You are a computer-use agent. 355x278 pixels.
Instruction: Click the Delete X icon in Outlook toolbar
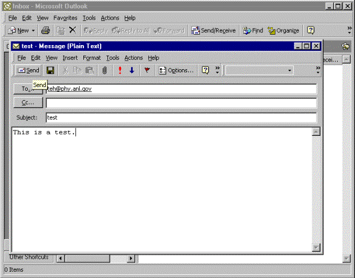pos(72,30)
